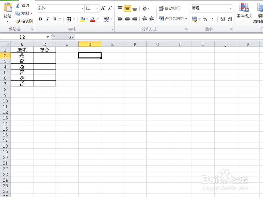This screenshot has height=197, width=263.
Task: Click the Select All corner button
Action: (x=5, y=44)
